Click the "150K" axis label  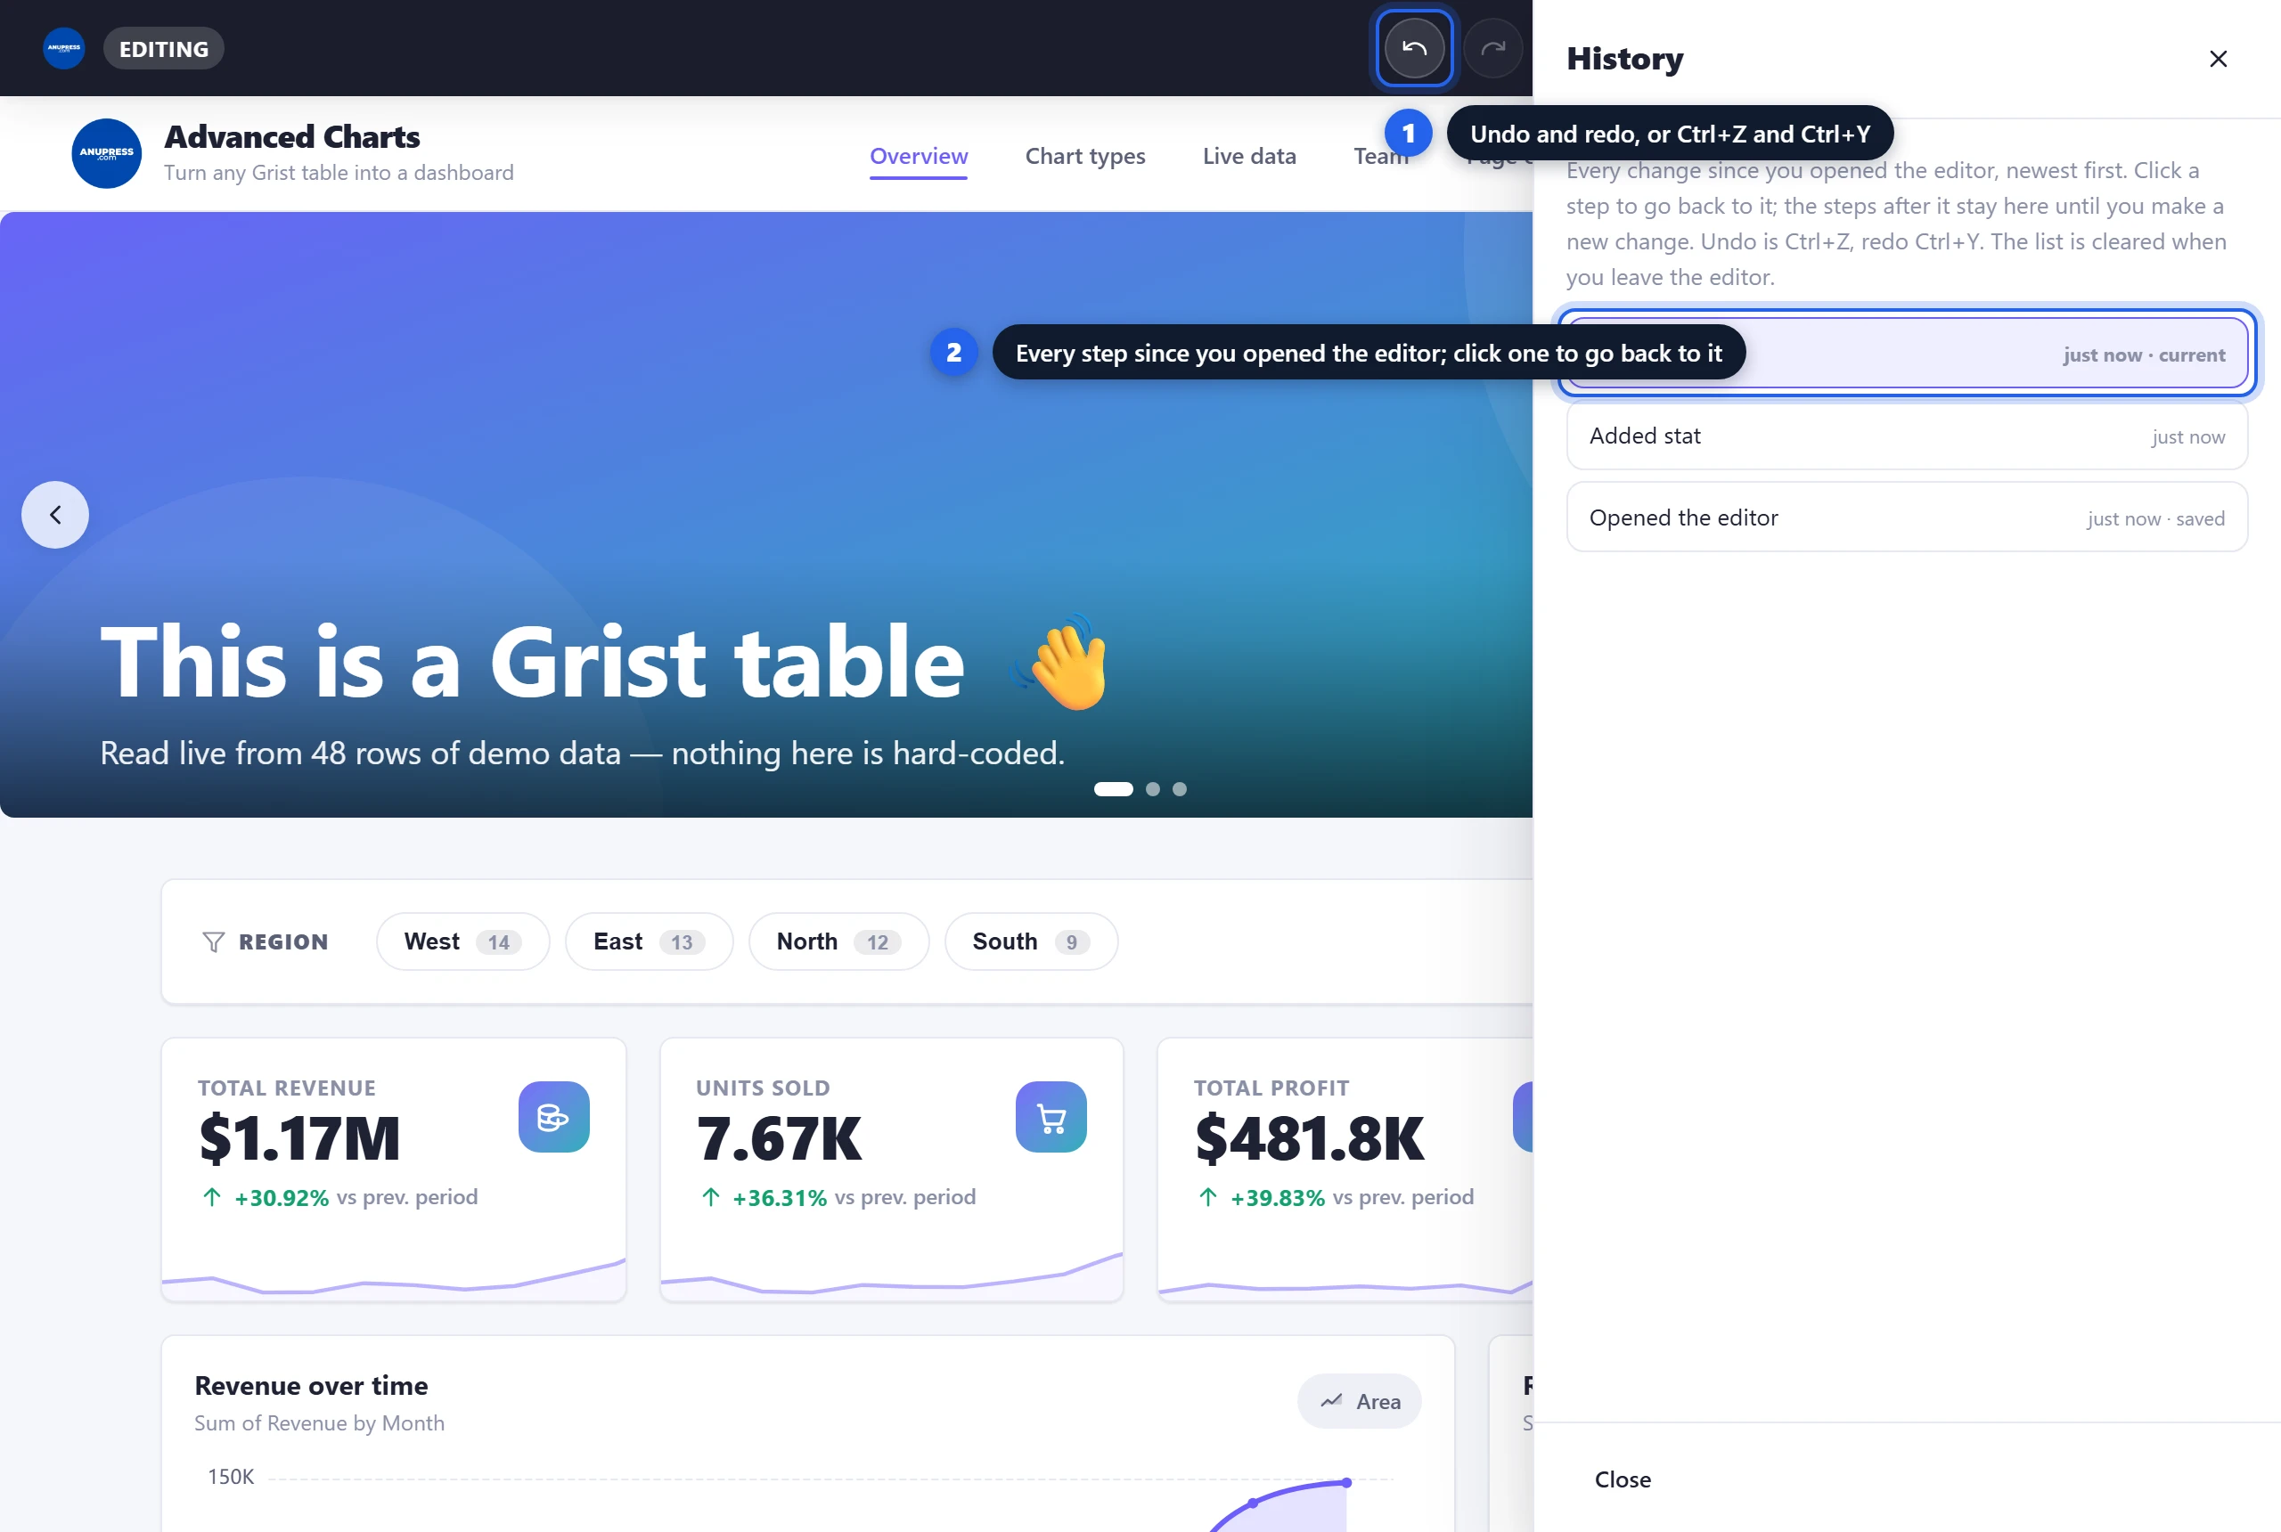231,1478
